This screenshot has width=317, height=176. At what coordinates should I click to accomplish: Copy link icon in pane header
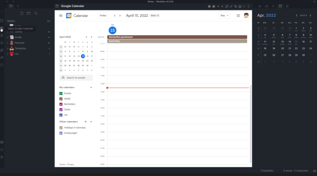click(231, 6)
